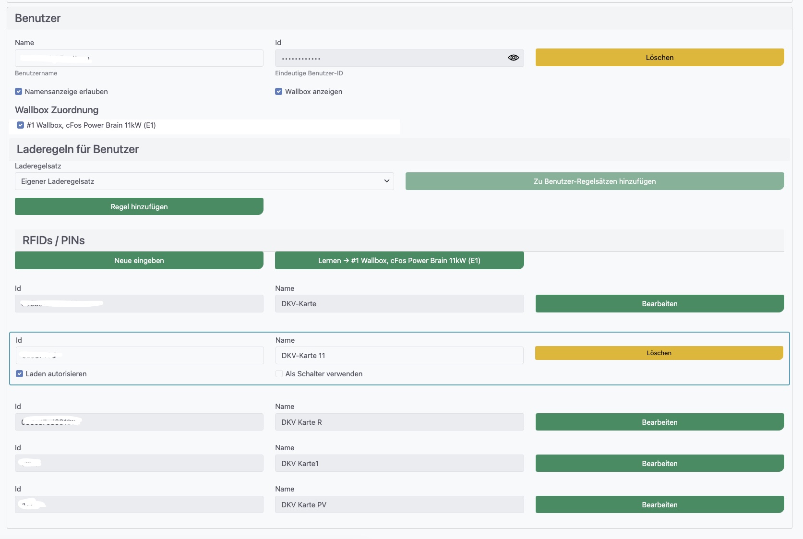This screenshot has width=803, height=539.
Task: Edit the DKV Karte R entry
Action: click(659, 422)
